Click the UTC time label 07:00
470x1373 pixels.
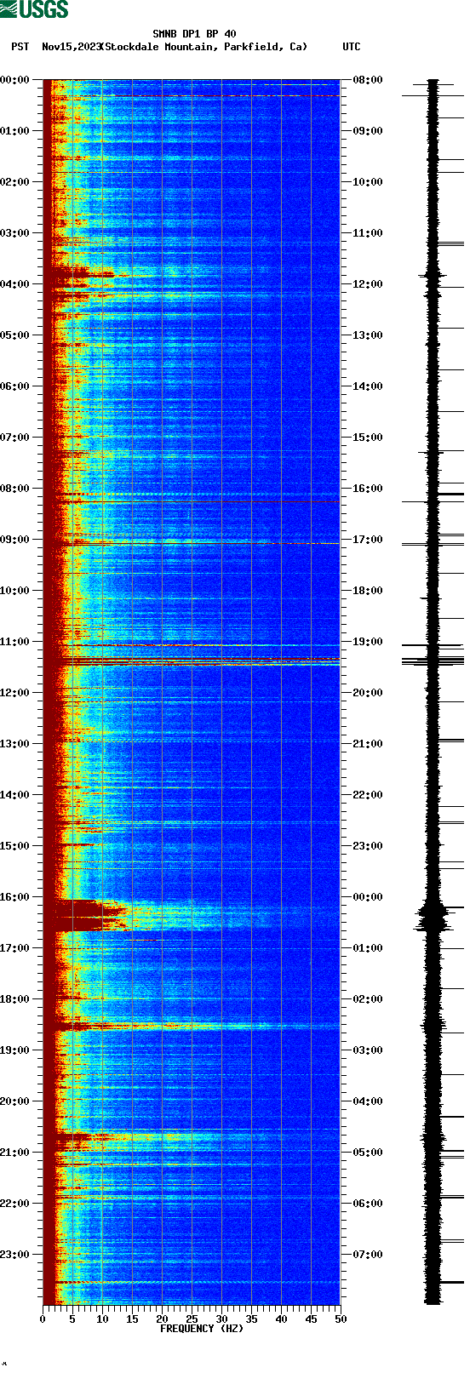click(x=367, y=1255)
